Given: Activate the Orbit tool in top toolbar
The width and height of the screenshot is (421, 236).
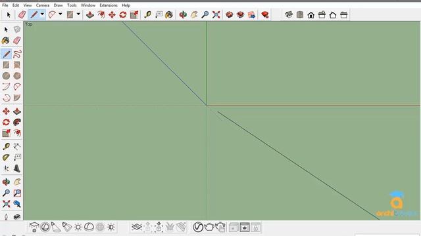Looking at the screenshot, I should (183, 14).
